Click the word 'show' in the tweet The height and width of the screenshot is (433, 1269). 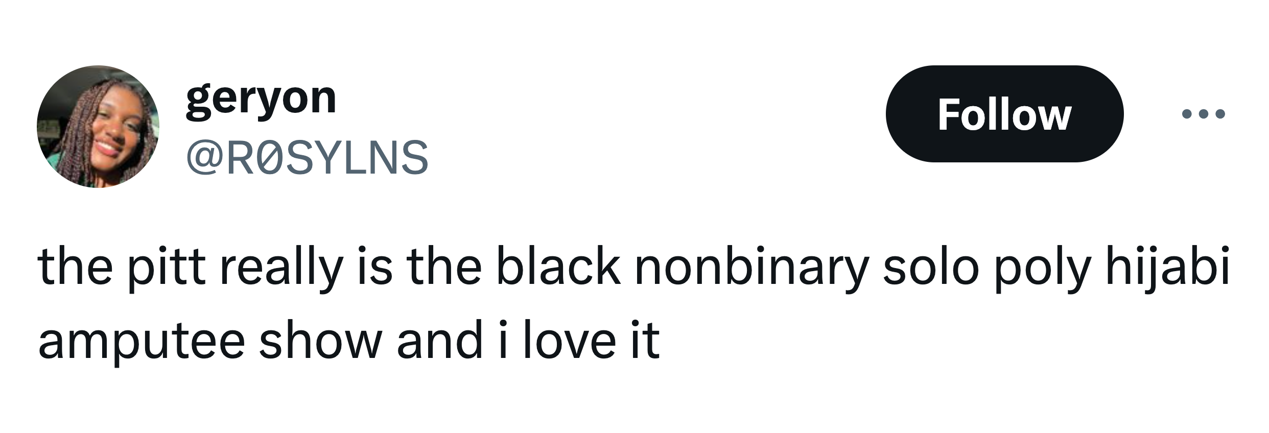coord(321,340)
